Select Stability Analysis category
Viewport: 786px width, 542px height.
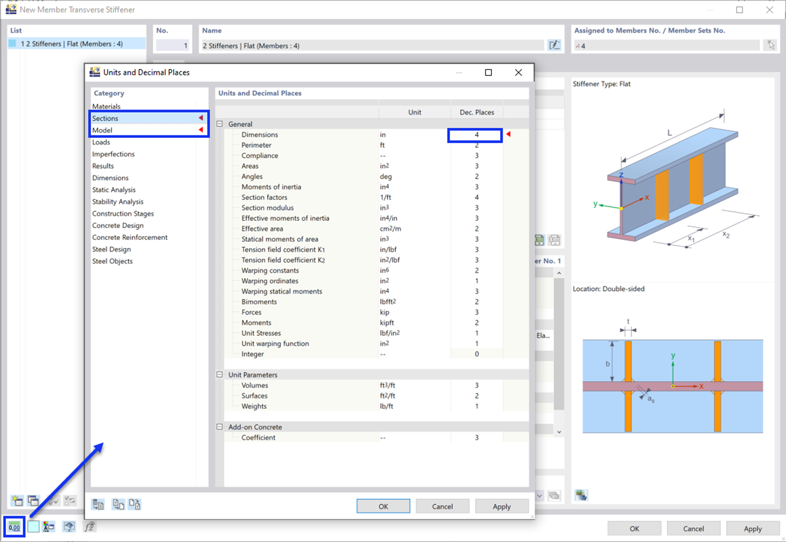(149, 201)
